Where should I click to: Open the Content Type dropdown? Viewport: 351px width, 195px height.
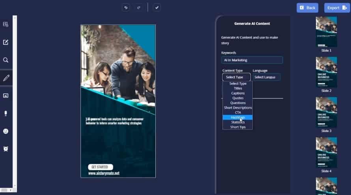coord(236,77)
